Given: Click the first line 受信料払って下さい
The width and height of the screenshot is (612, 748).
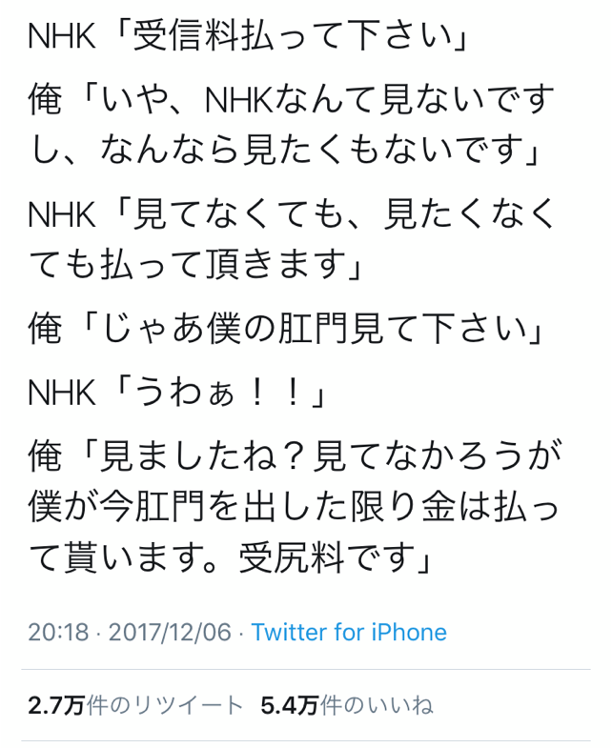Looking at the screenshot, I should click(x=248, y=37).
